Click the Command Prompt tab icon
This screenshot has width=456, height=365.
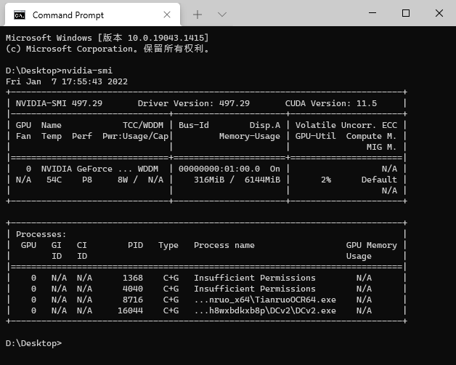pyautogui.click(x=20, y=15)
